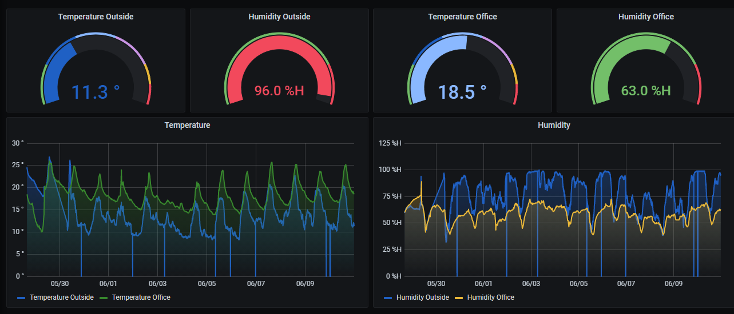Click the blue Humidity Outside legend color swatch
Screen dimensions: 734x314
(x=388, y=297)
